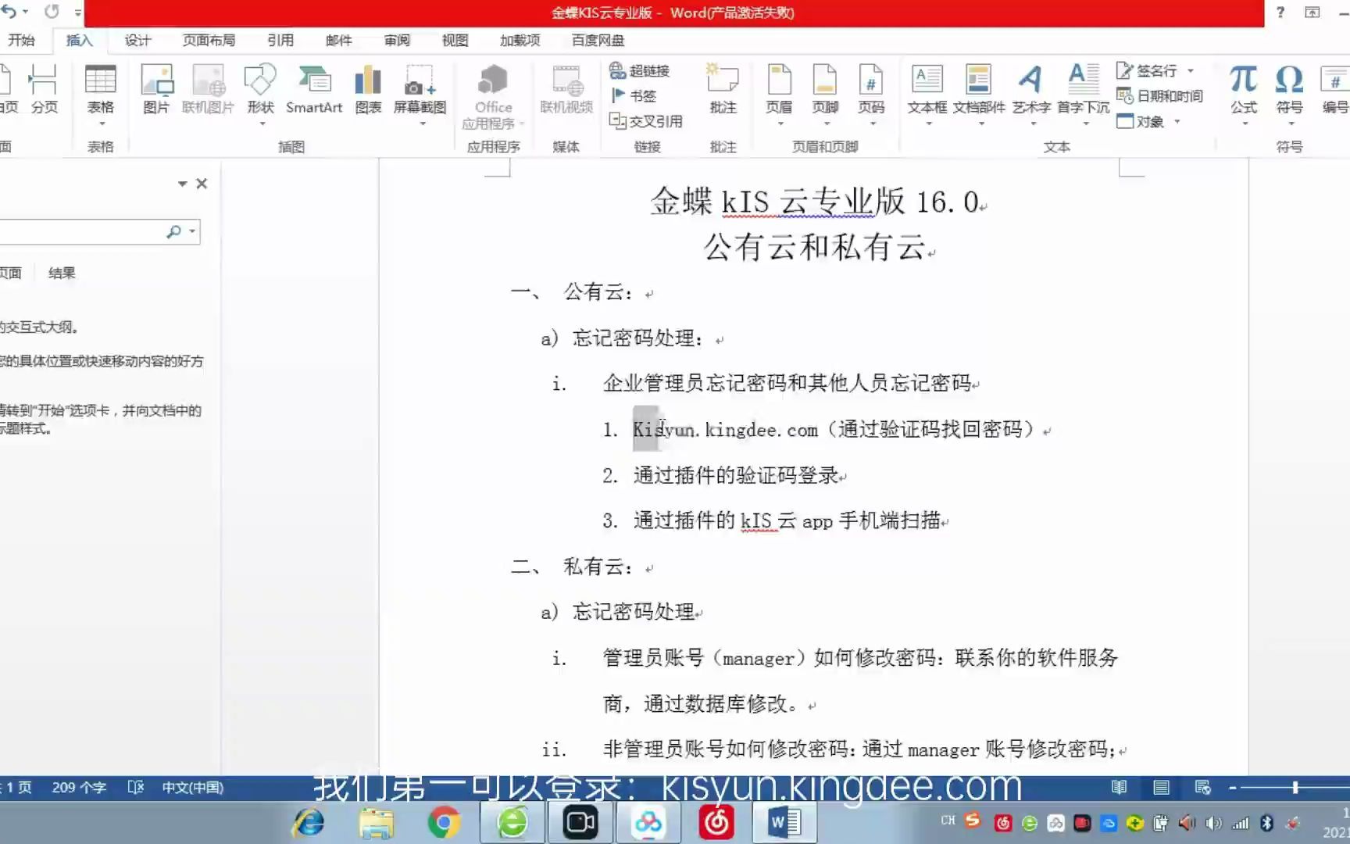Switch to web layout view
Screen dimensions: 1350x844
coord(1203,787)
